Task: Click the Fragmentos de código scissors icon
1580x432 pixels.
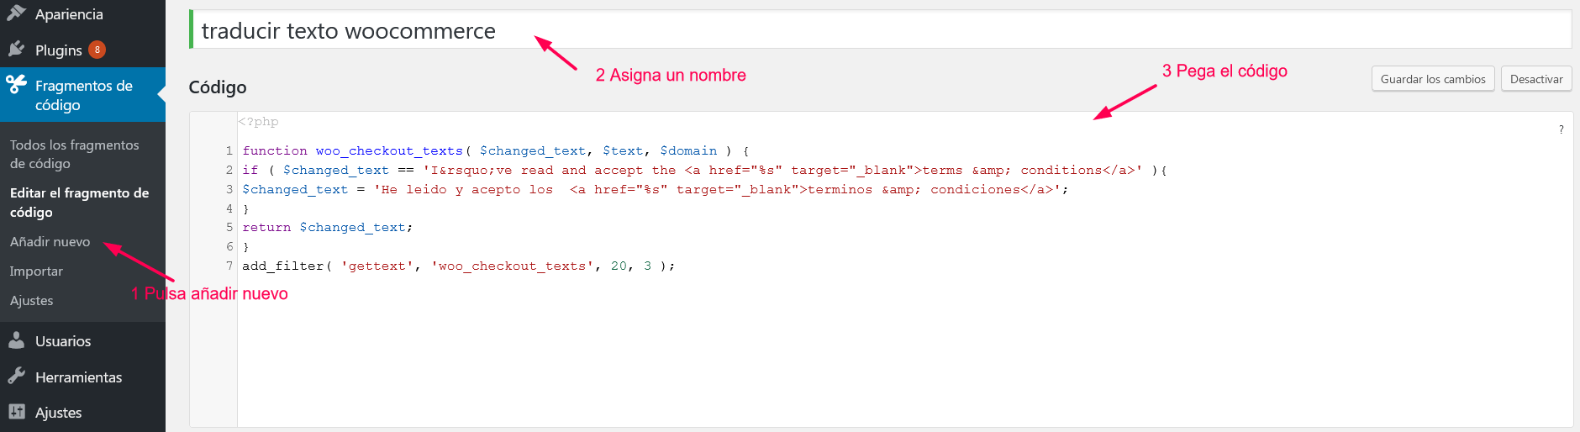Action: pyautogui.click(x=16, y=84)
